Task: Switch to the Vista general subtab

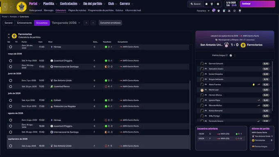Action: pos(35,10)
